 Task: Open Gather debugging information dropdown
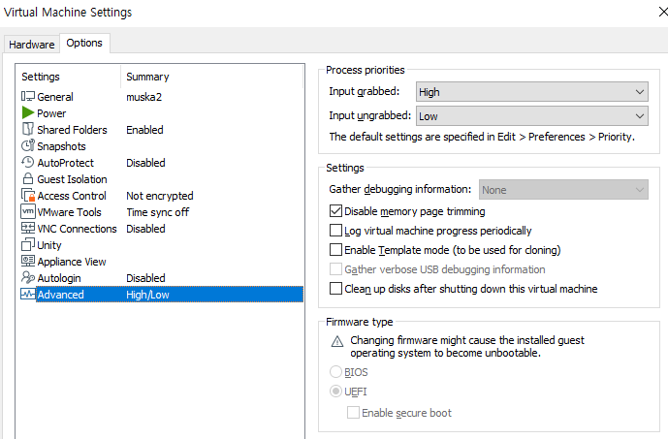click(563, 190)
